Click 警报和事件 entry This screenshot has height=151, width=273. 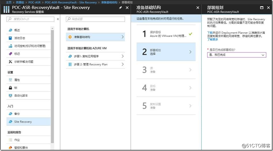coord(28,148)
